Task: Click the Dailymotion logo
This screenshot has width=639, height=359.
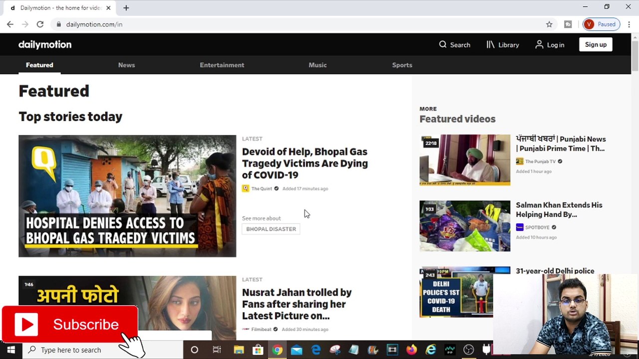Action: tap(45, 44)
